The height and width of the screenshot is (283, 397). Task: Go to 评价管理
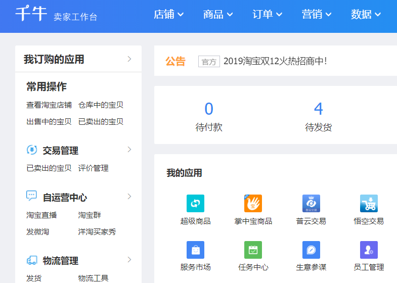(x=93, y=168)
